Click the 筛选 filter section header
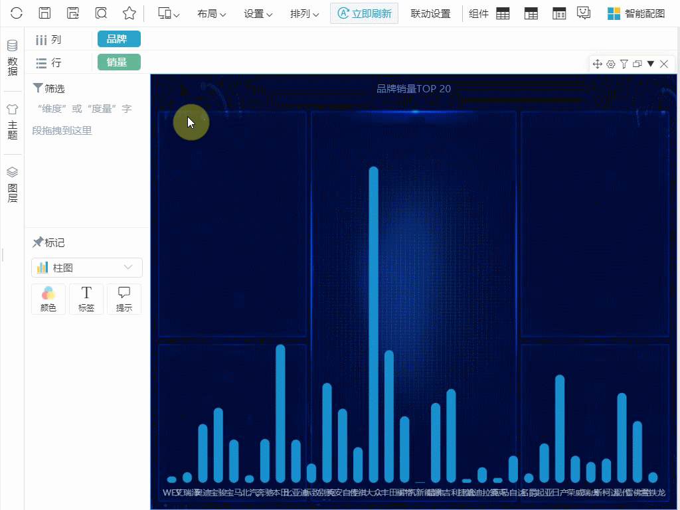Image resolution: width=680 pixels, height=510 pixels. (49, 88)
